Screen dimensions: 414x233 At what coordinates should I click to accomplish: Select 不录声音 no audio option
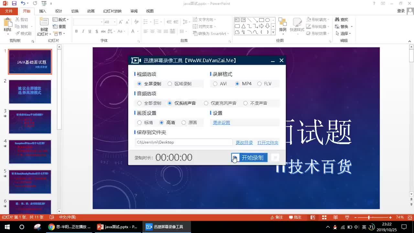coord(255,103)
